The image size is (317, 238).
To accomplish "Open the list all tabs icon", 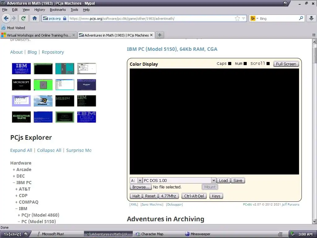I will click(314, 35).
